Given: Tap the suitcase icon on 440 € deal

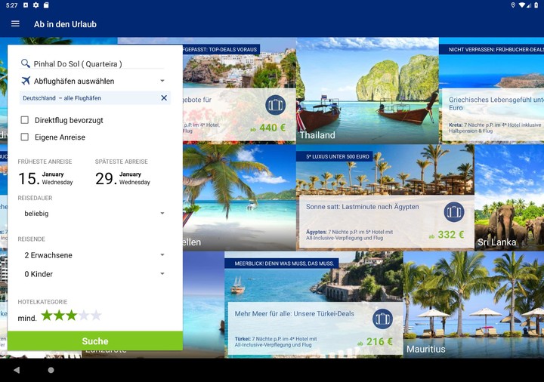Looking at the screenshot, I should pos(276,105).
